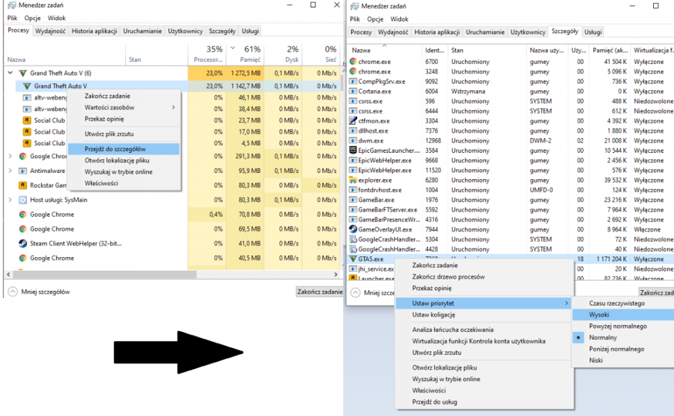Click the Social Club icon in first Social Club row
This screenshot has width=674, height=416.
click(27, 120)
